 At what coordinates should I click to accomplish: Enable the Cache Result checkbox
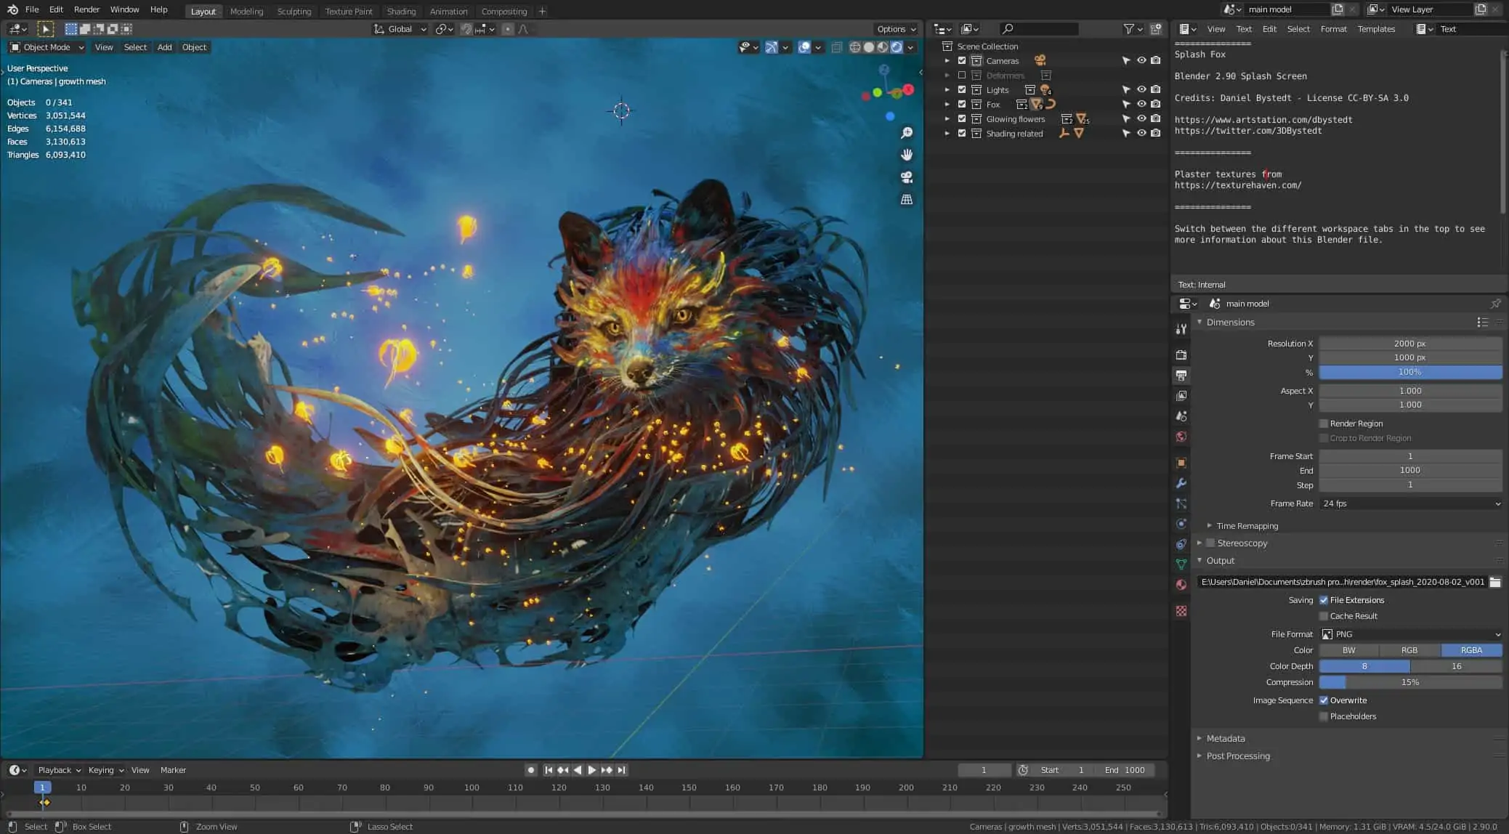(x=1324, y=615)
